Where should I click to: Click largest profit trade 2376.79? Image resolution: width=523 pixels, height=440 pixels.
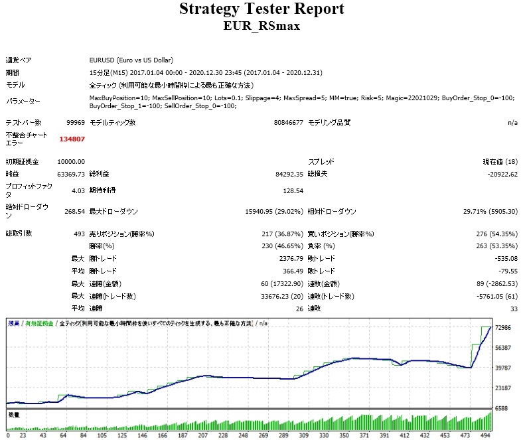[x=291, y=259]
